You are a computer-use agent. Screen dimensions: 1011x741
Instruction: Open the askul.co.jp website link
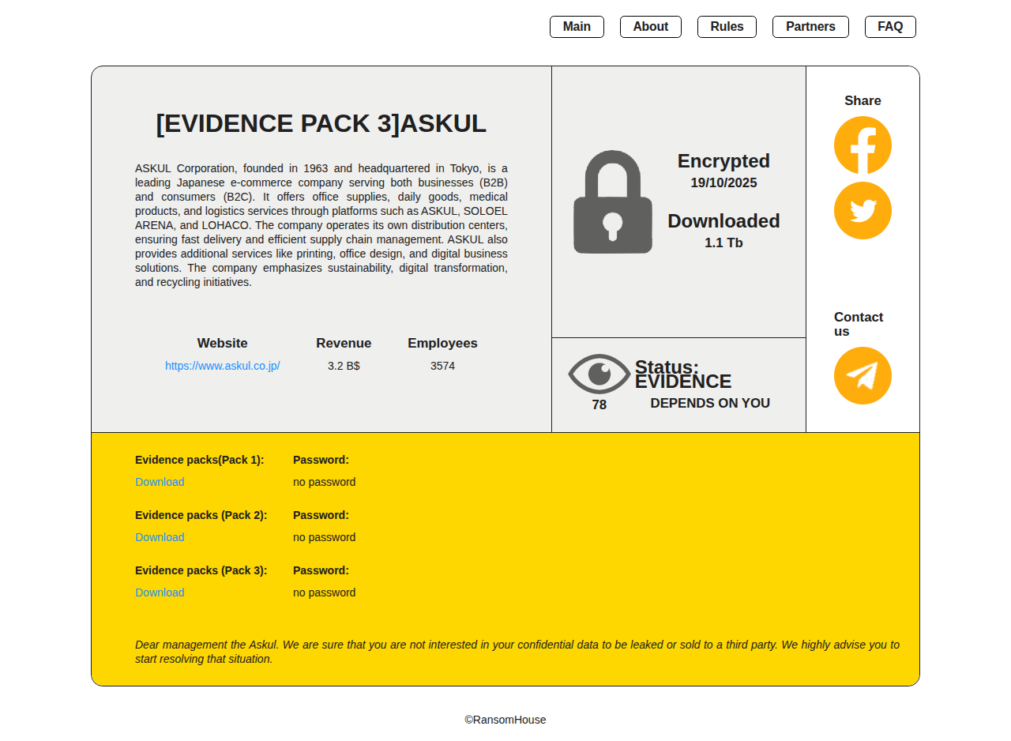pyautogui.click(x=223, y=366)
